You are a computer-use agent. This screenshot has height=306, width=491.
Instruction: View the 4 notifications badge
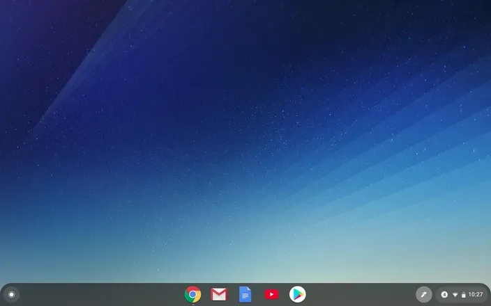coord(444,294)
